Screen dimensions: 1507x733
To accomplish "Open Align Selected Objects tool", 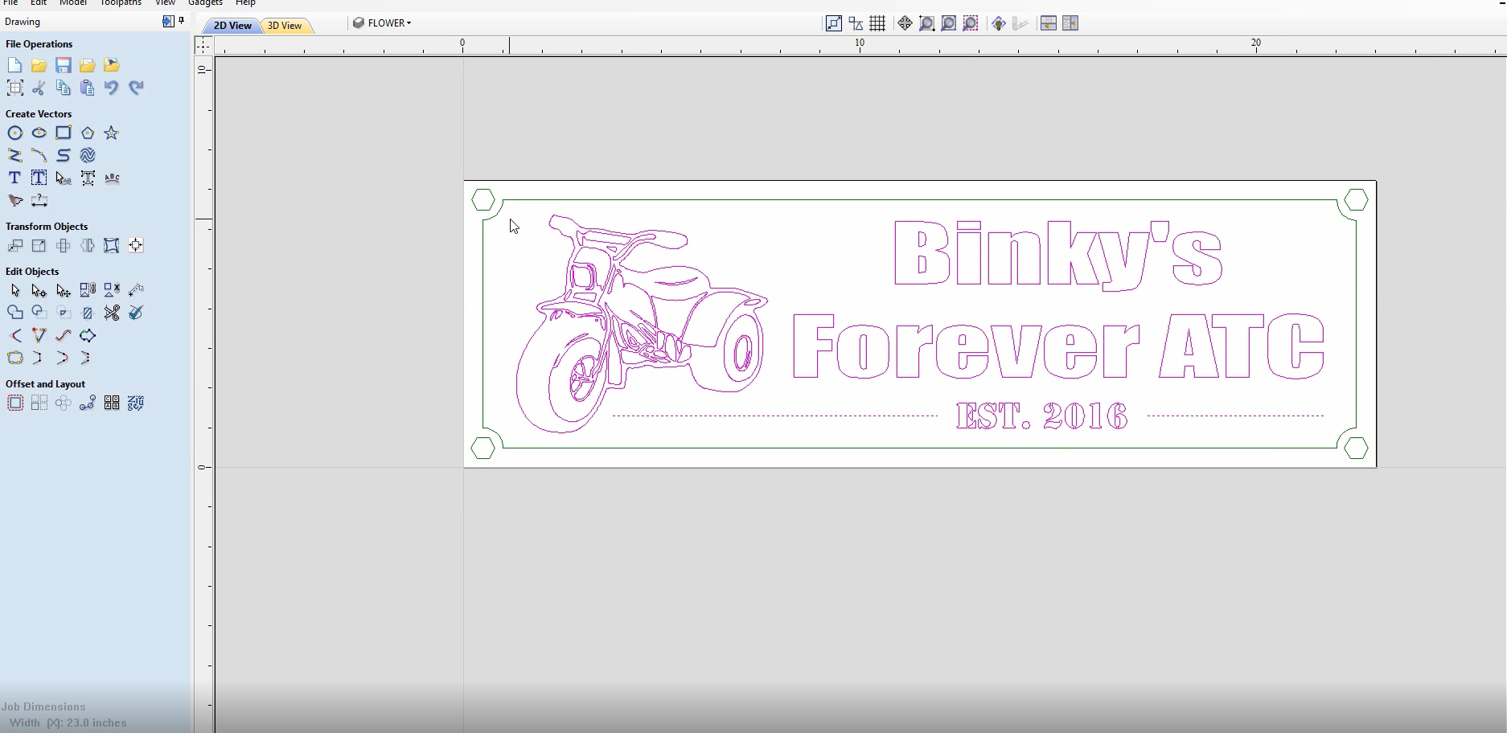I will click(135, 245).
